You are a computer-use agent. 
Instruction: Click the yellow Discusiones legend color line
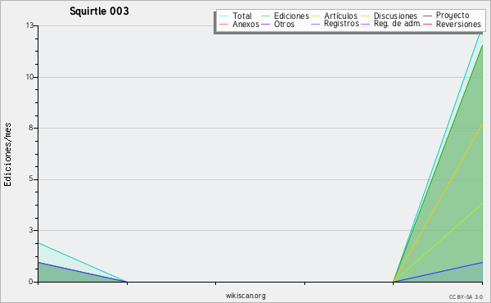pyautogui.click(x=366, y=16)
